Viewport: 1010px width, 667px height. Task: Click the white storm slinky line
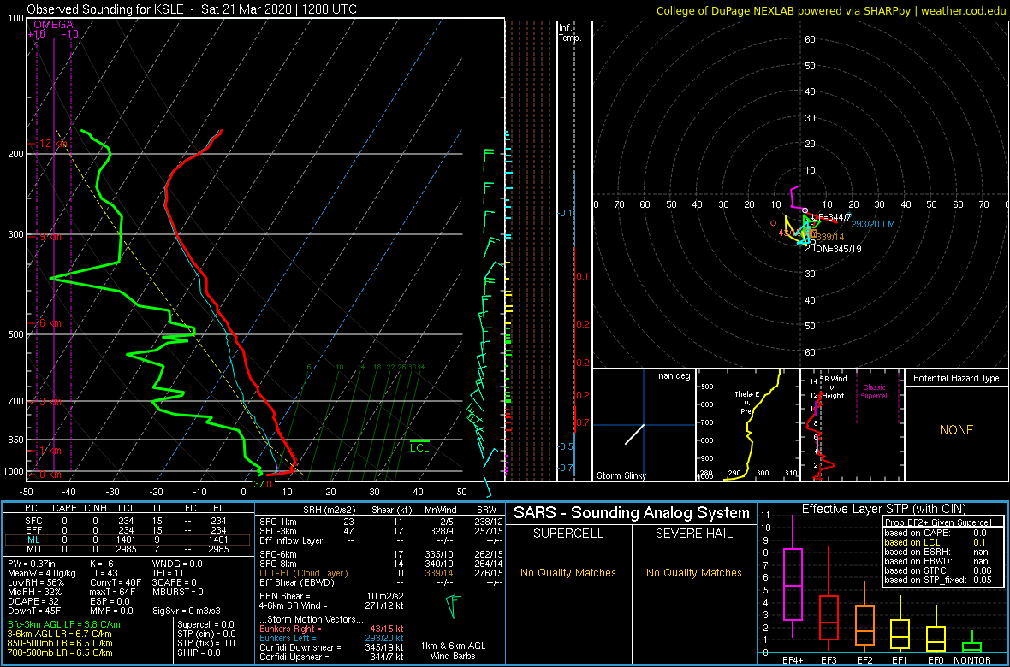point(634,434)
